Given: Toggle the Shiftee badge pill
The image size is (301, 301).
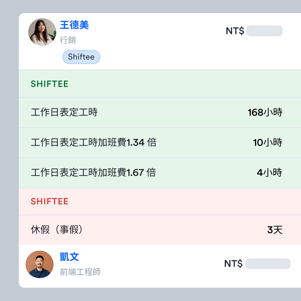Looking at the screenshot, I should [x=81, y=57].
